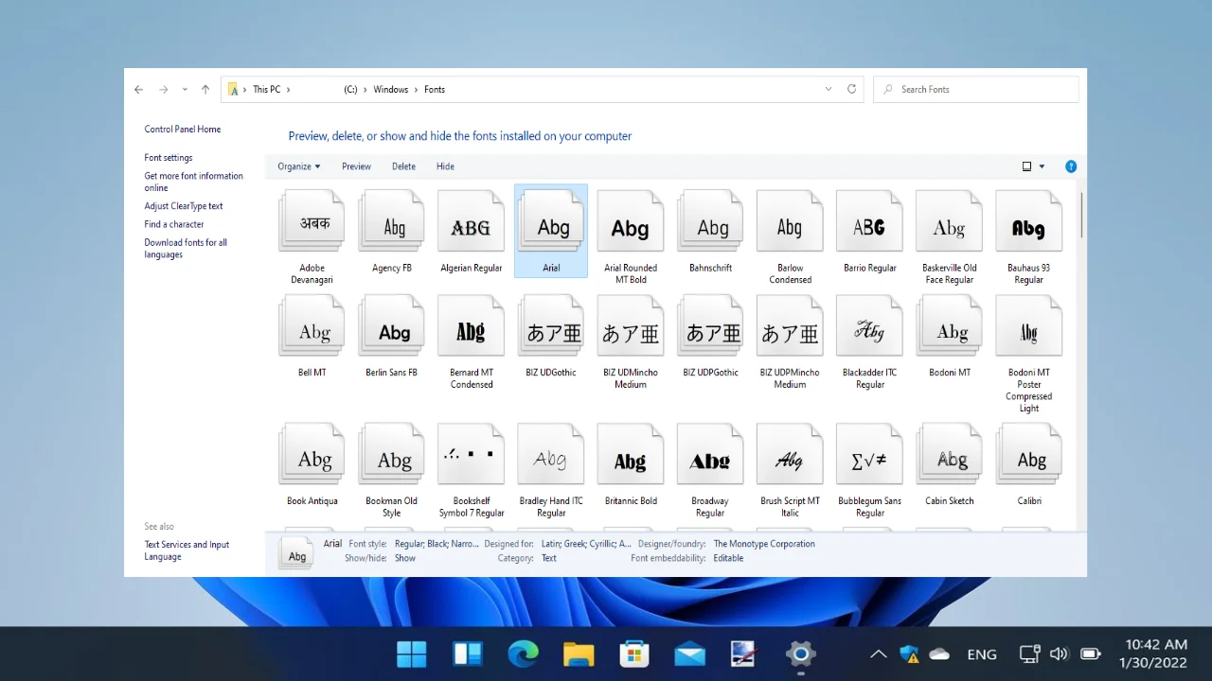Viewport: 1212px width, 681px height.
Task: Select the Book Antiqua font icon
Action: pyautogui.click(x=312, y=455)
